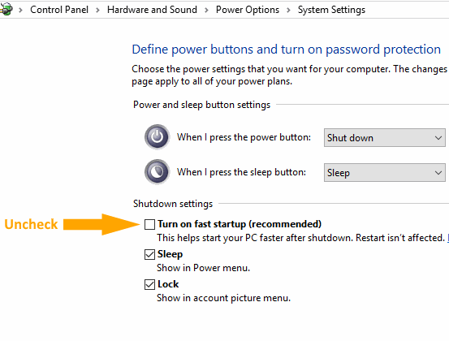Open the power button action dropdown
This screenshot has height=341, width=449.
[385, 138]
